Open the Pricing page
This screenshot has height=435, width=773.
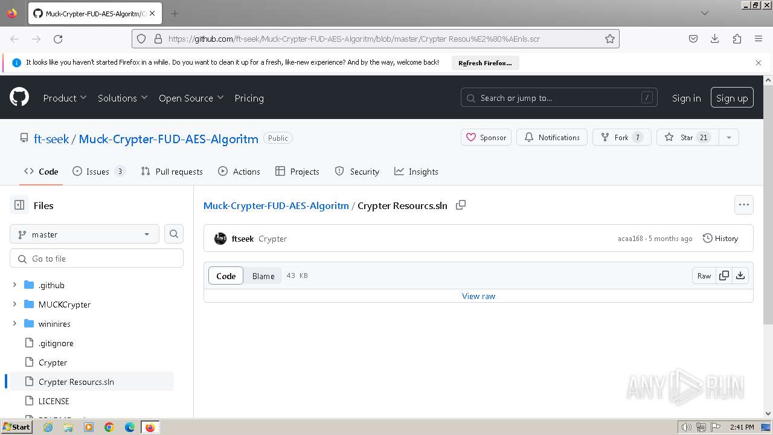pos(249,98)
